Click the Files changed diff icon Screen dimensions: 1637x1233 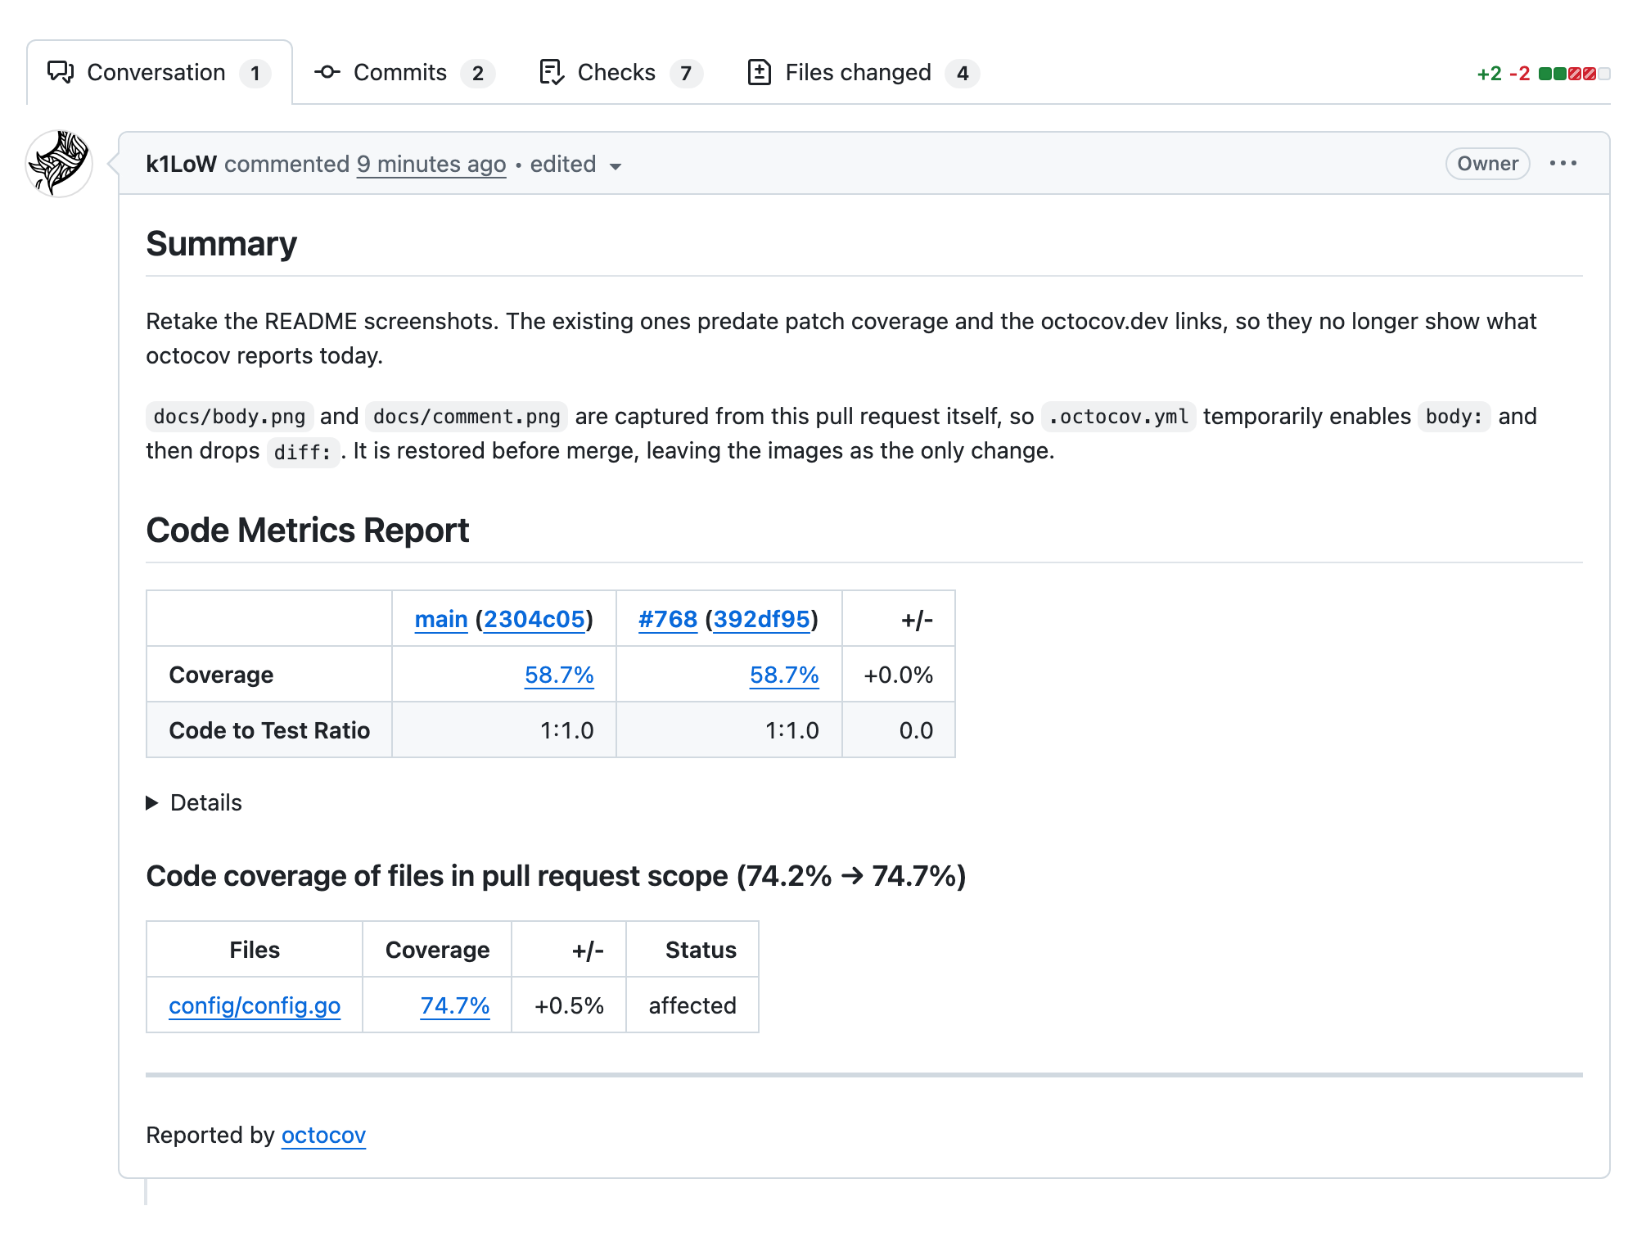point(760,72)
